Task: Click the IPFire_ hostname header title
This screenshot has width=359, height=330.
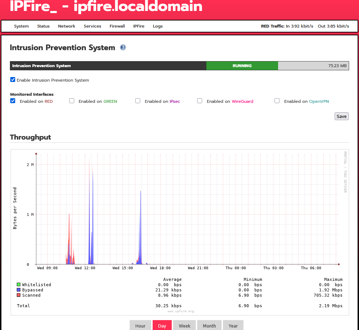Action: pos(106,6)
